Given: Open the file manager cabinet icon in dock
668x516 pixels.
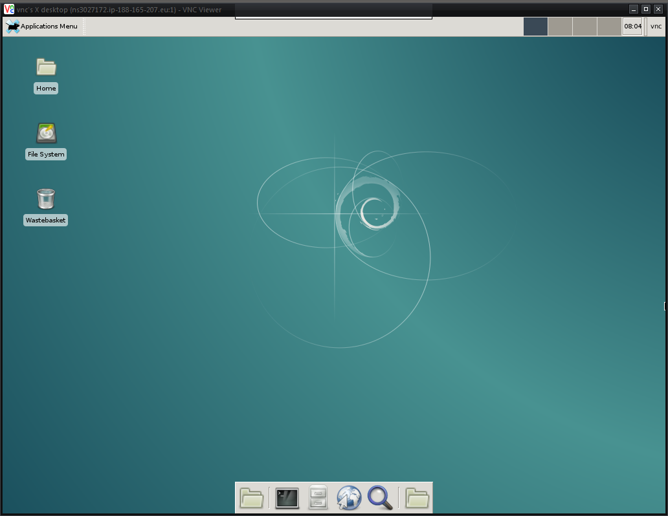Looking at the screenshot, I should tap(318, 497).
